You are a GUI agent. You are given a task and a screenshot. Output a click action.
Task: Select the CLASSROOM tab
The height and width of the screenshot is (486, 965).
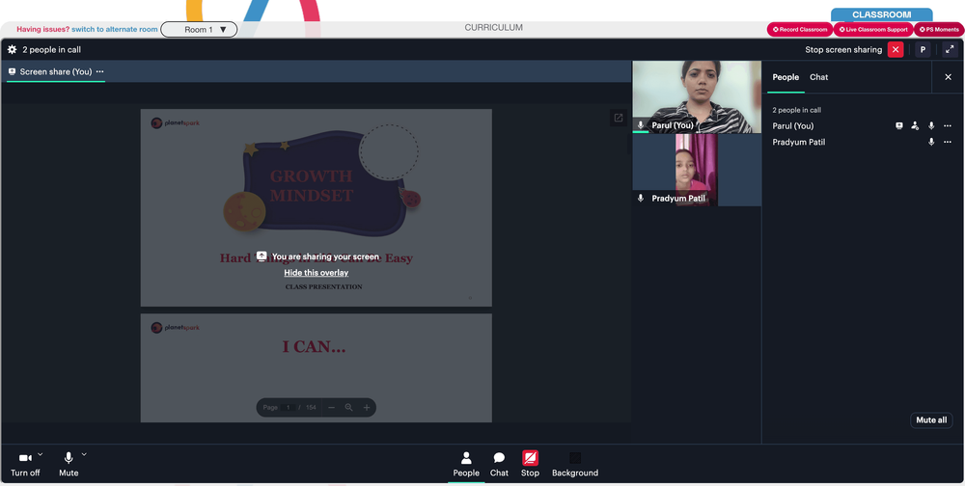(881, 14)
